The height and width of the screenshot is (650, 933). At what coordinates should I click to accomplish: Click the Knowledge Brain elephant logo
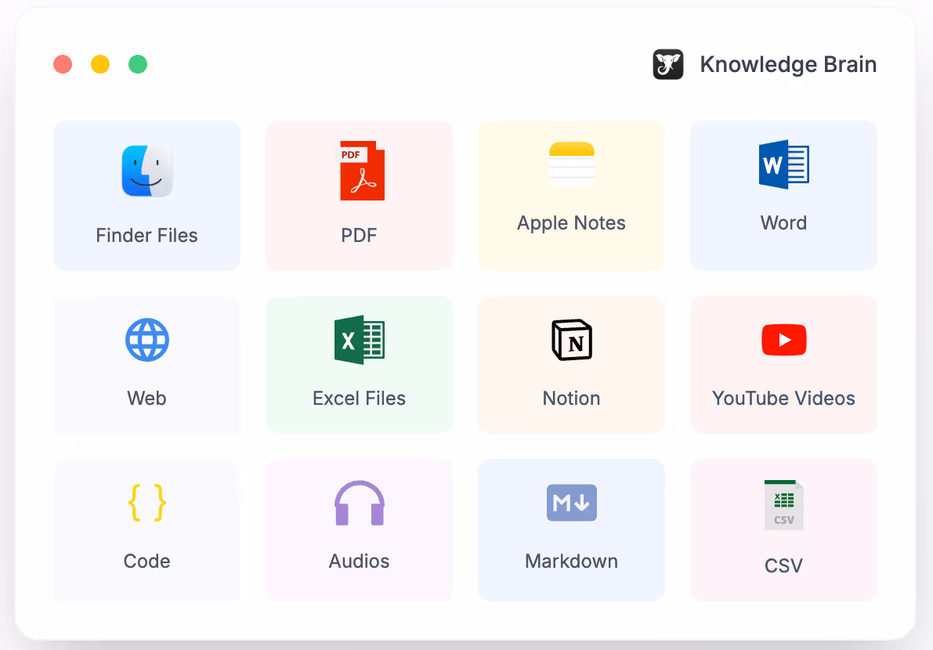tap(667, 63)
